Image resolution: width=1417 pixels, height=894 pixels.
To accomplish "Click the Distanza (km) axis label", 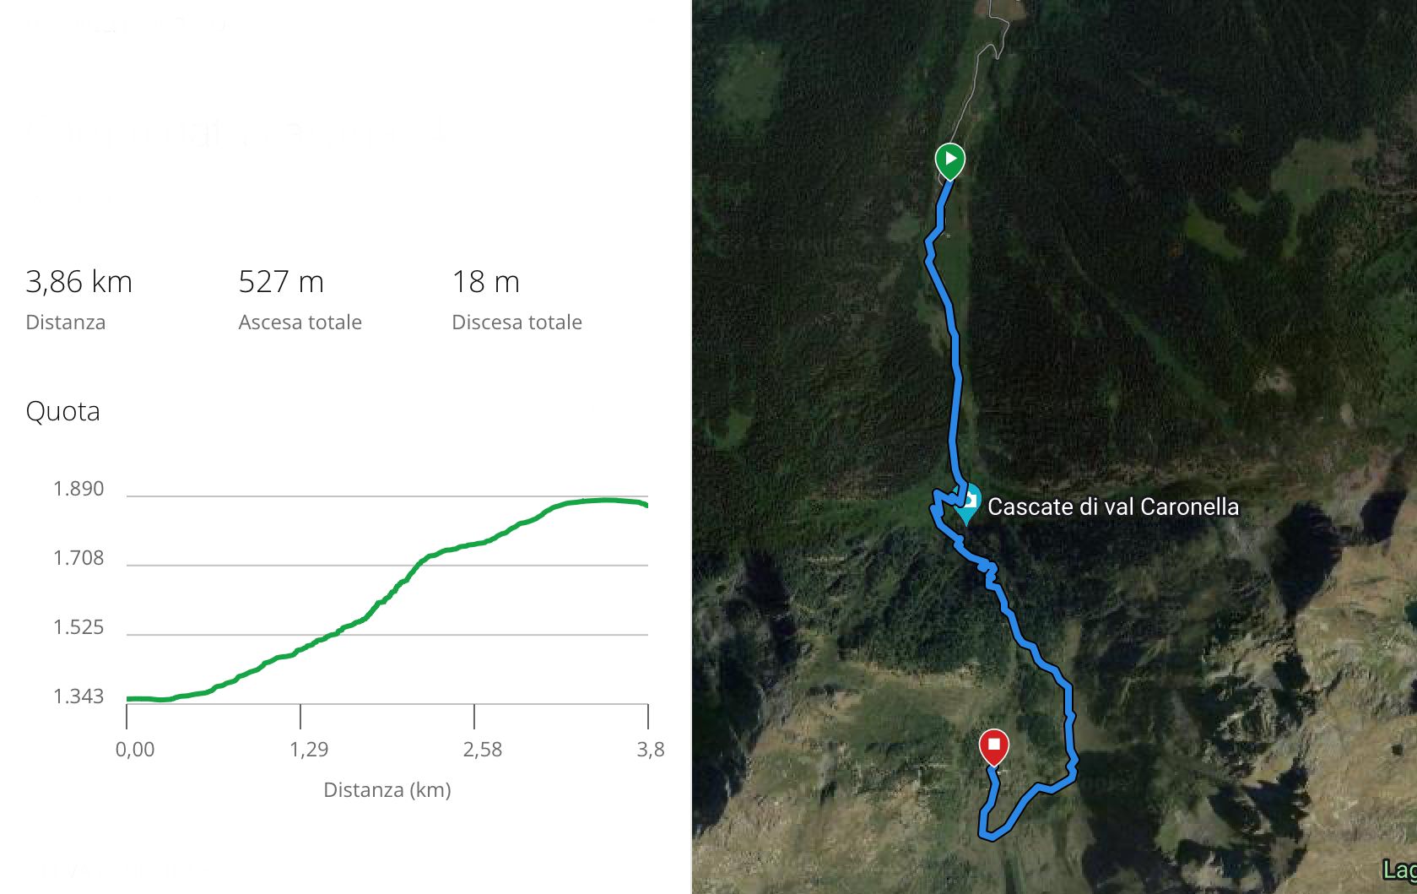I will pyautogui.click(x=387, y=790).
